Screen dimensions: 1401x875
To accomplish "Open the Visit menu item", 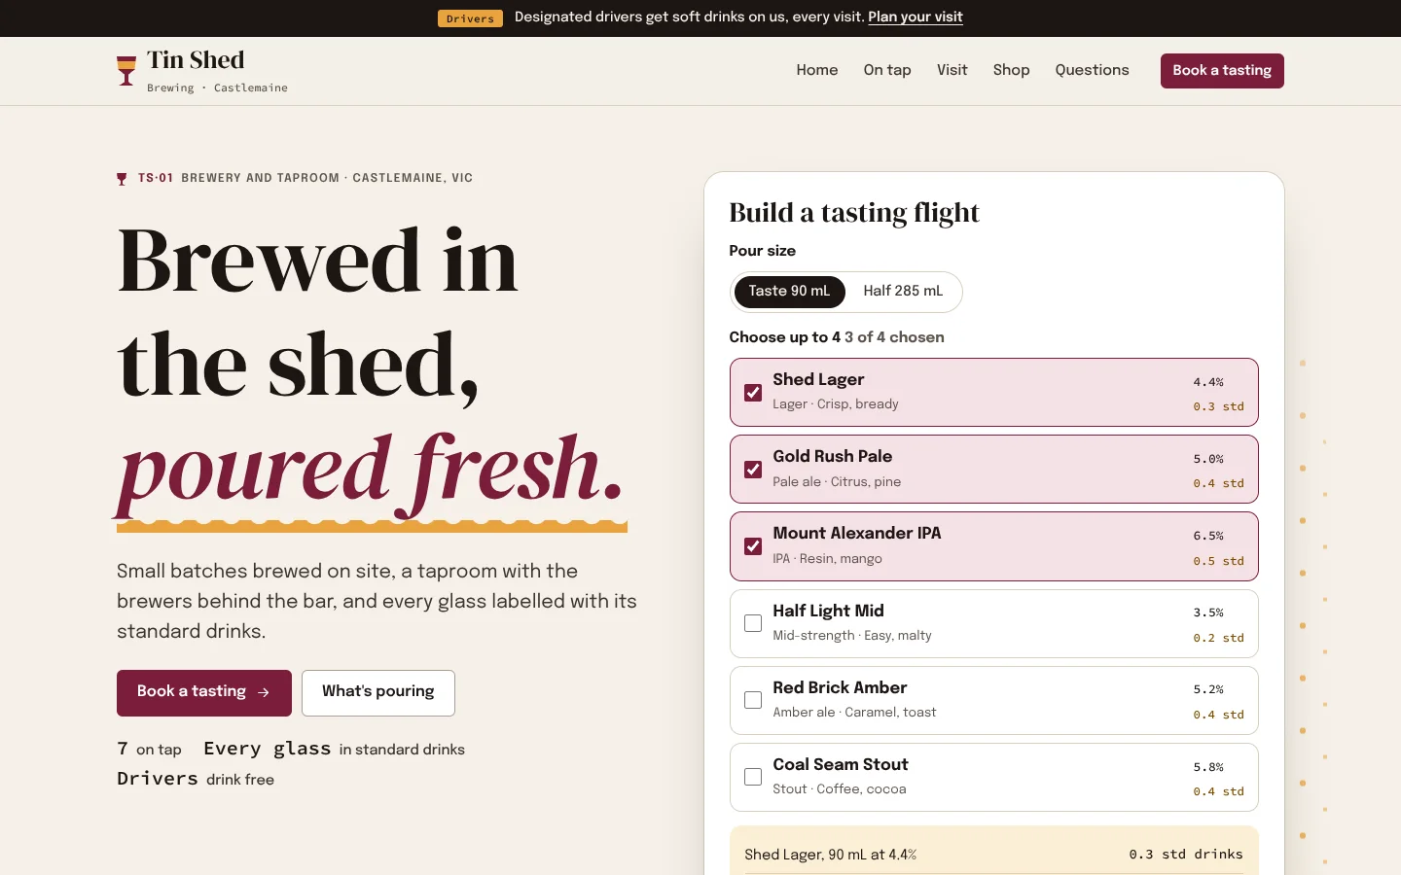I will (952, 70).
